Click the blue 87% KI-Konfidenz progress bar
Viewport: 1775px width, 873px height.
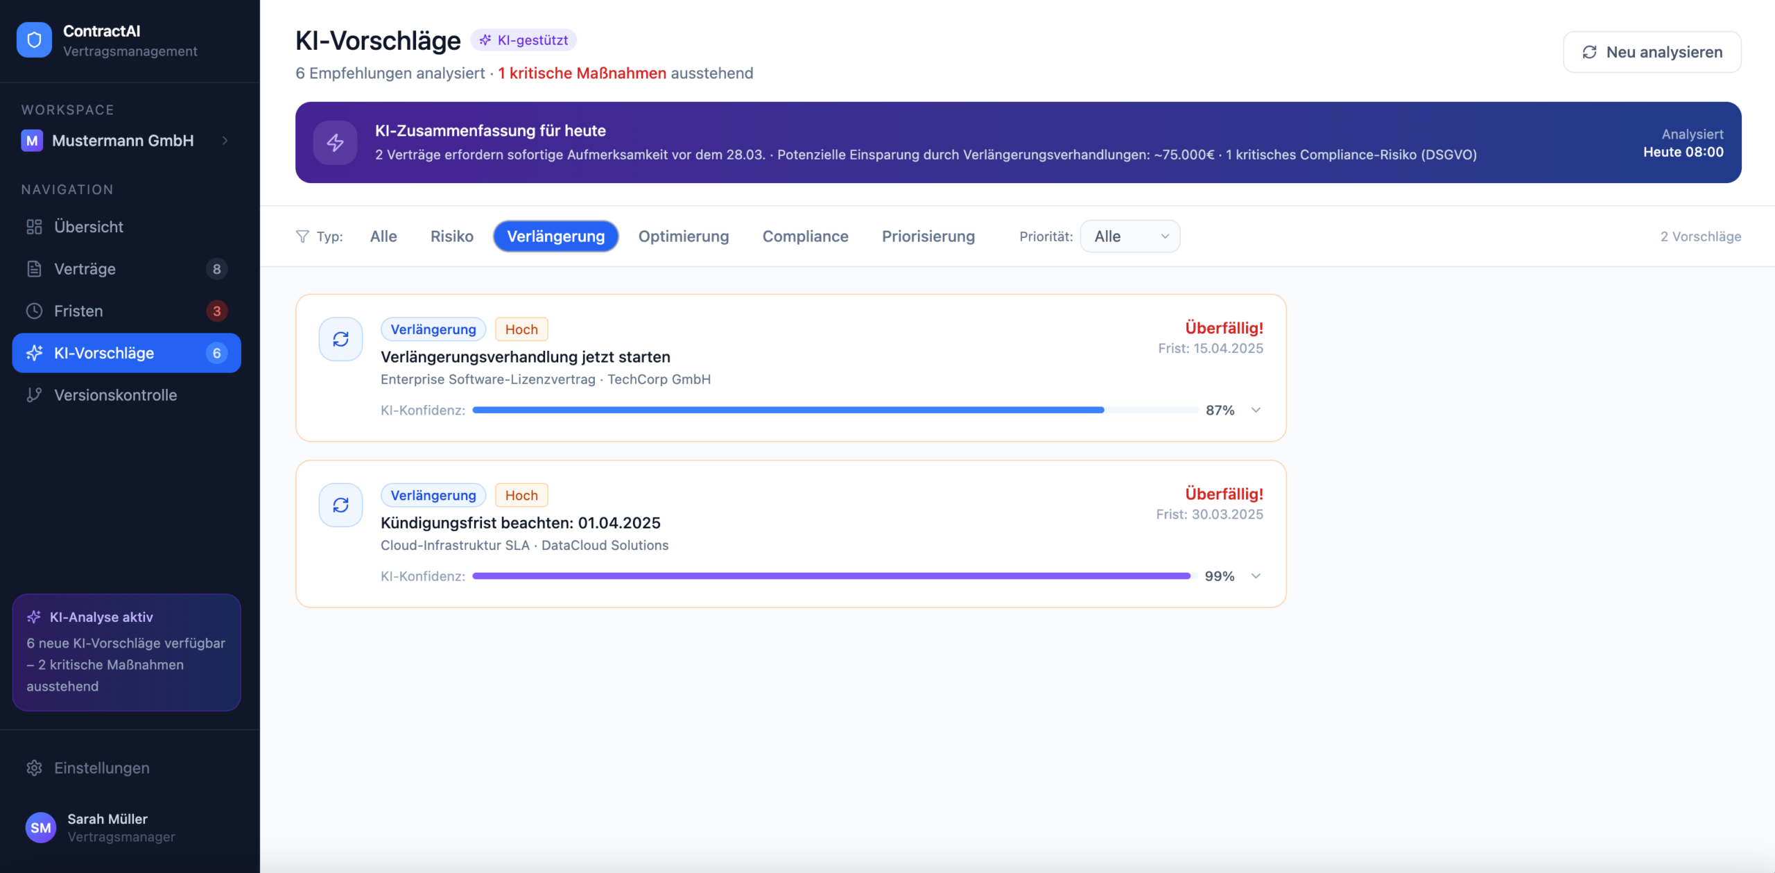[x=788, y=410]
